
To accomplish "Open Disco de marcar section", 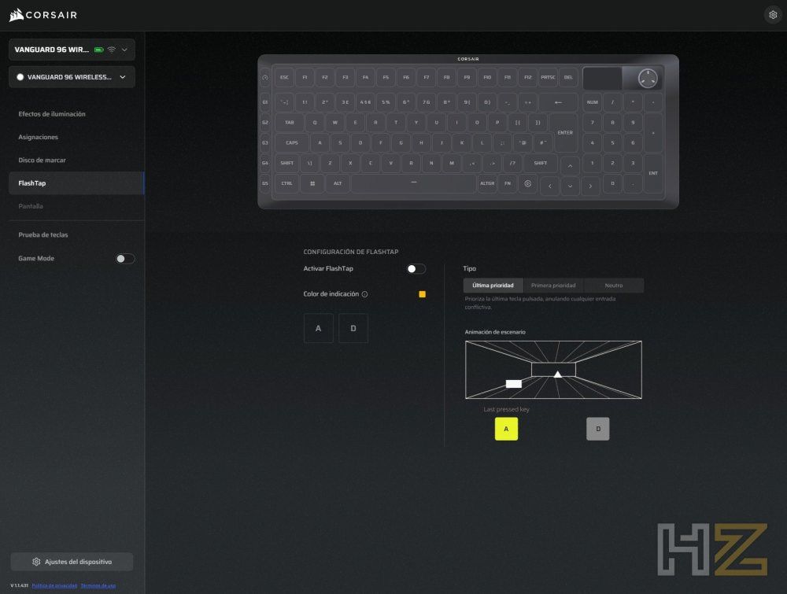I will click(x=42, y=160).
